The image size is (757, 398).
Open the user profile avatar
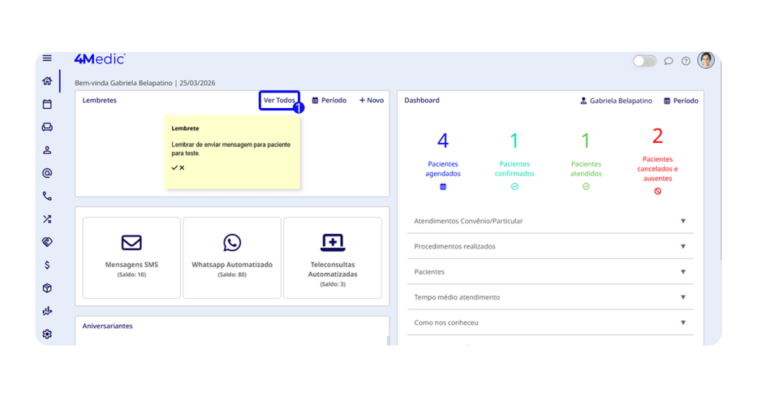706,61
